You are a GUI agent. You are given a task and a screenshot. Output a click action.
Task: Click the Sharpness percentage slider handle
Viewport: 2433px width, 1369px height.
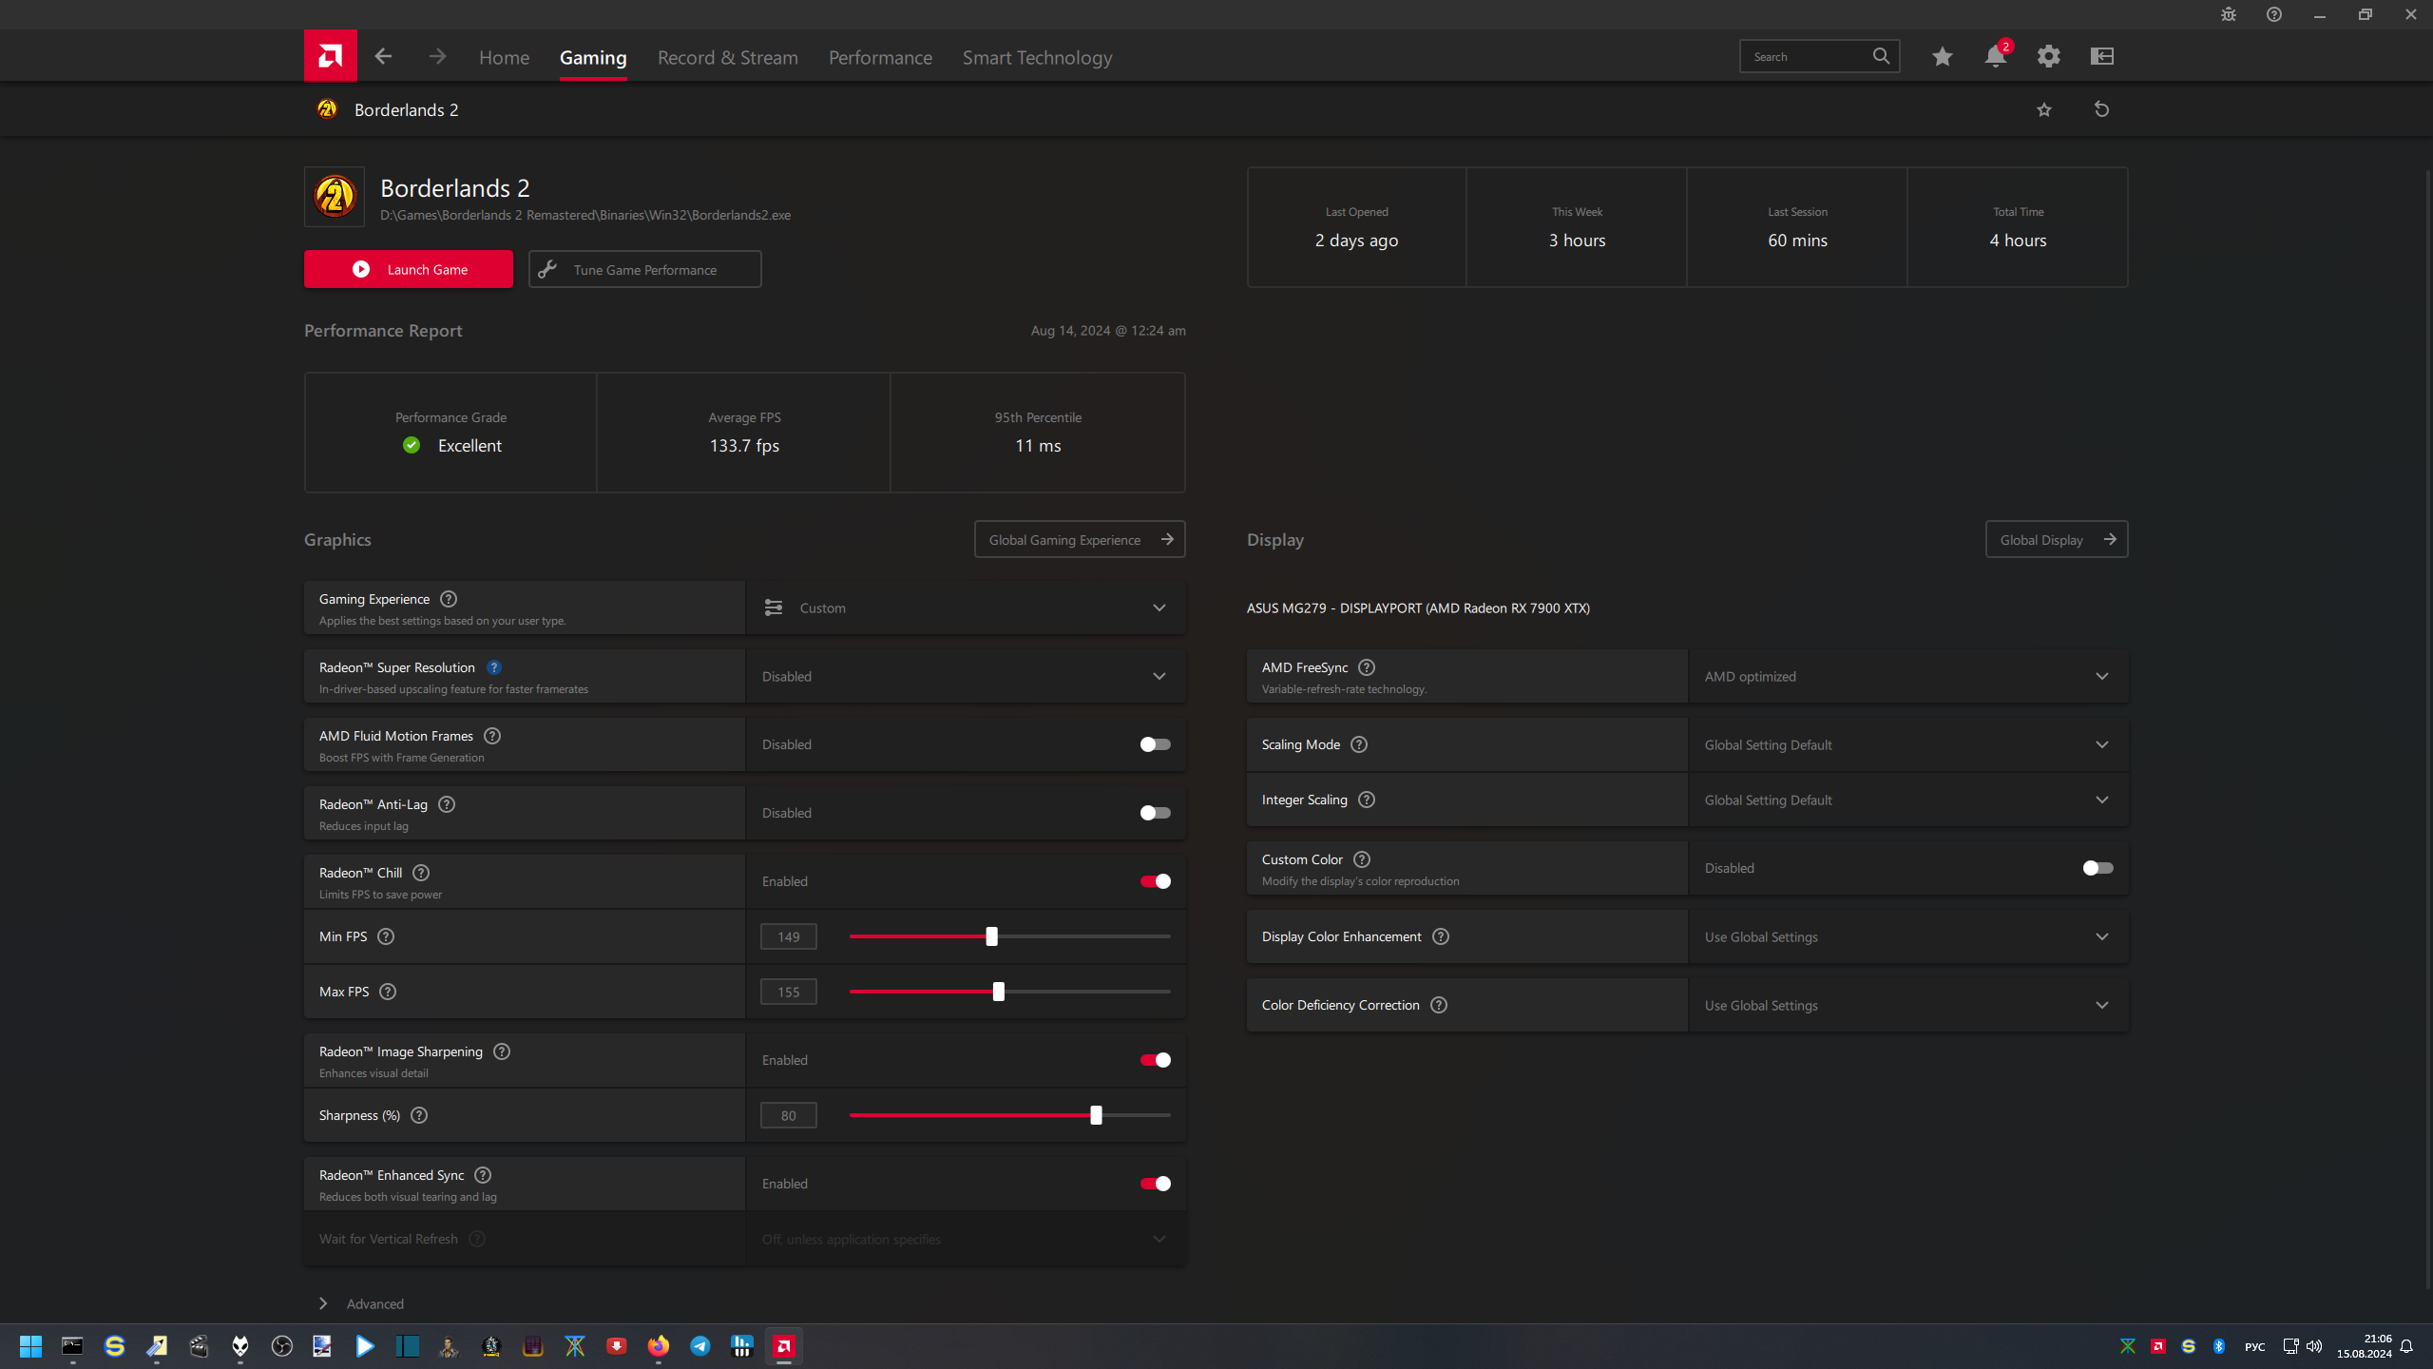pyautogui.click(x=1096, y=1115)
